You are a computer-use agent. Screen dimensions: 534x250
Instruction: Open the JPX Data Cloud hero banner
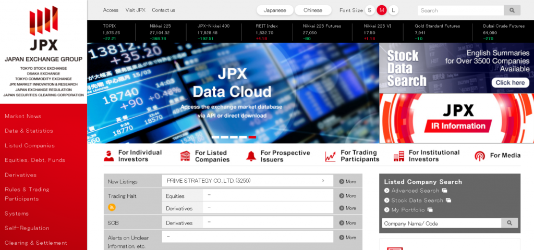(233, 93)
